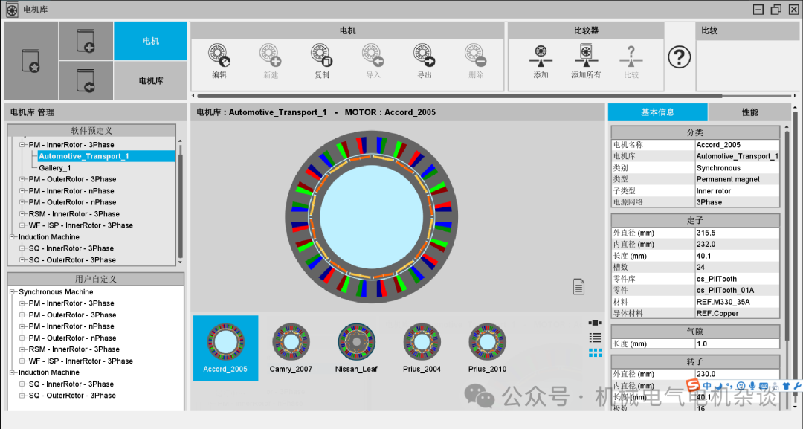Screen dimensions: 803x429
Task: Select Accord_2005 motor thumbnail
Action: click(x=225, y=348)
